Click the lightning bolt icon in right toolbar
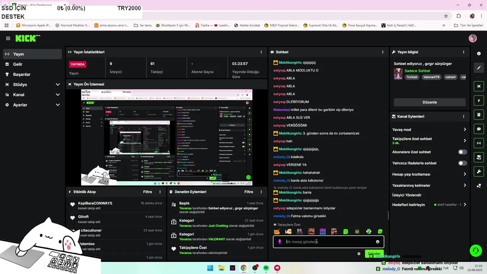This screenshot has width=487, height=274. 479,100
